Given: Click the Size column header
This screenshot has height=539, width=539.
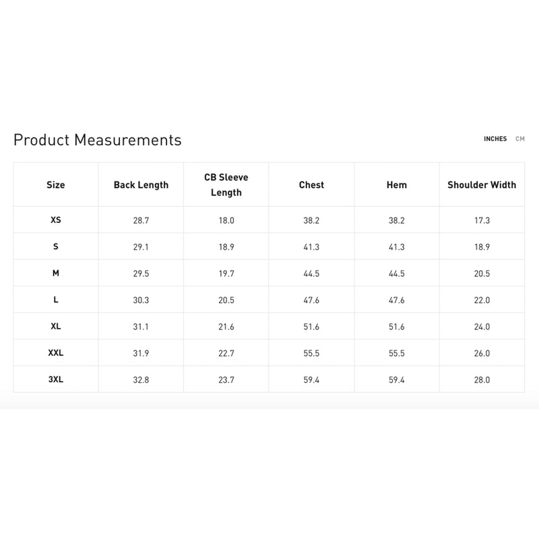Looking at the screenshot, I should coord(56,185).
